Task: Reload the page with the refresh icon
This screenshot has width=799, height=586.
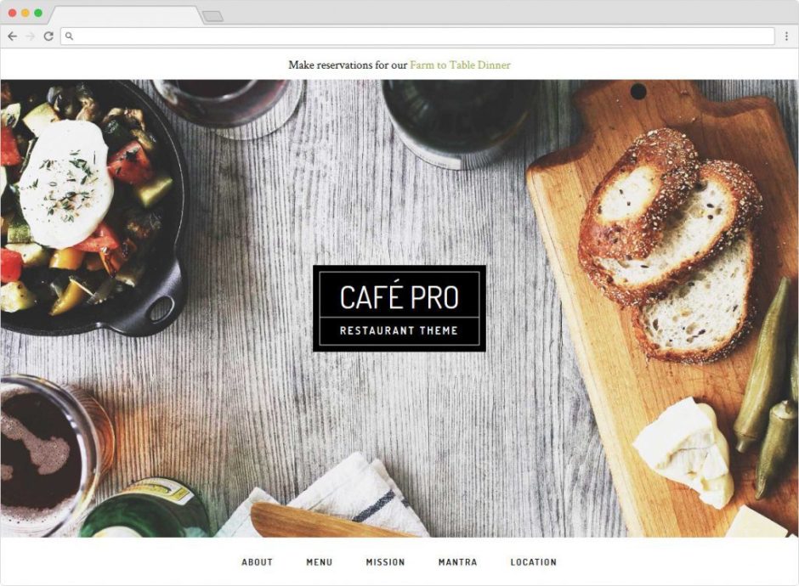Action: point(48,37)
